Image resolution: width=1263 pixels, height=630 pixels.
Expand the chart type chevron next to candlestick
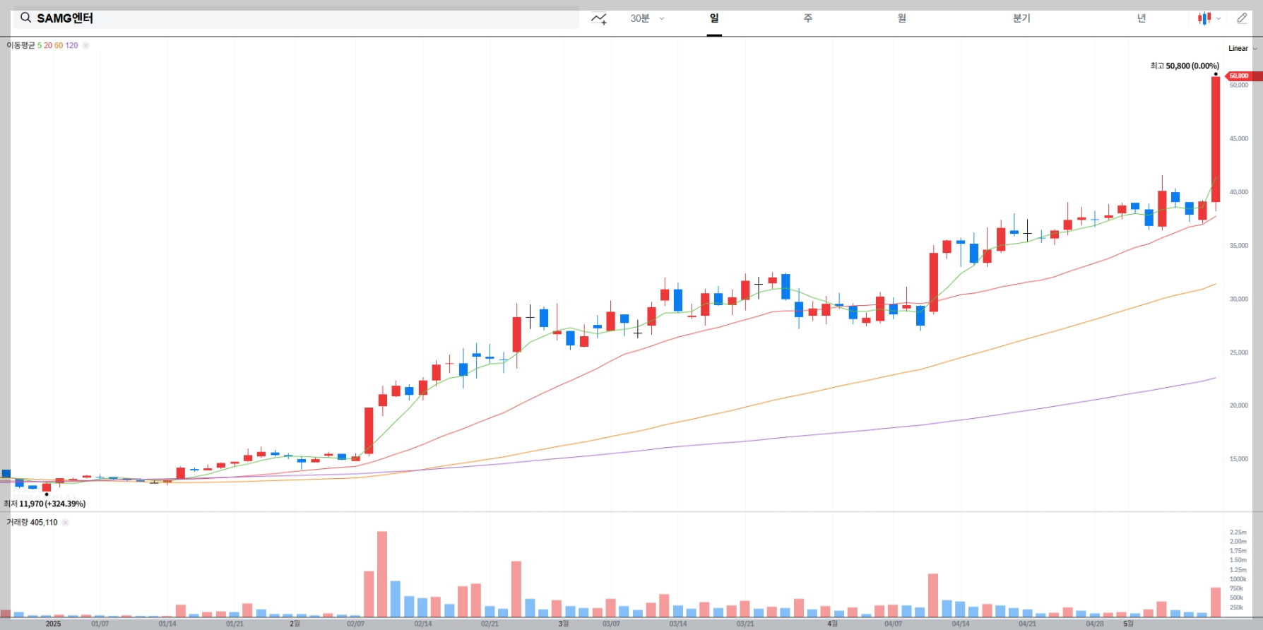pyautogui.click(x=1218, y=19)
